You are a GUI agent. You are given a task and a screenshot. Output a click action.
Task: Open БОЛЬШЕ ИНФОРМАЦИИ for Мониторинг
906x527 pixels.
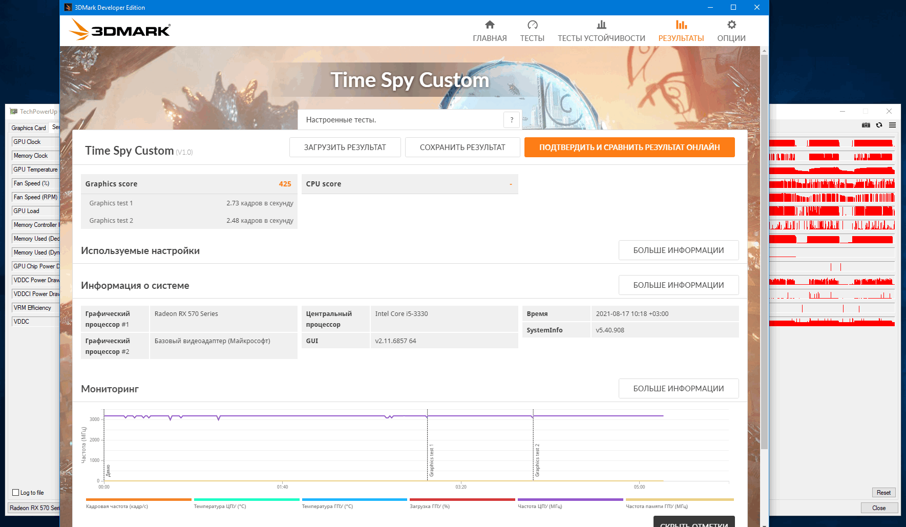click(x=679, y=389)
